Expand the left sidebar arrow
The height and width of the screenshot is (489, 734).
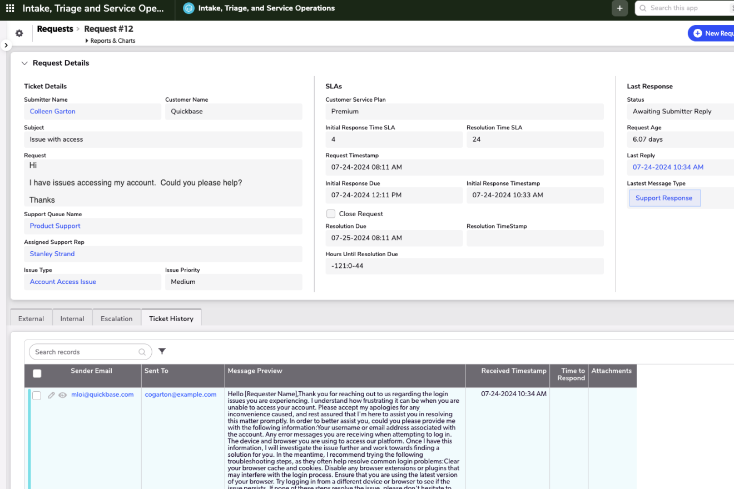tap(6, 46)
